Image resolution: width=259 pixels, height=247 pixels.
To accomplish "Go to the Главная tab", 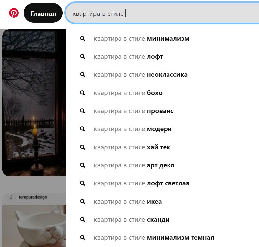I will coord(43,13).
